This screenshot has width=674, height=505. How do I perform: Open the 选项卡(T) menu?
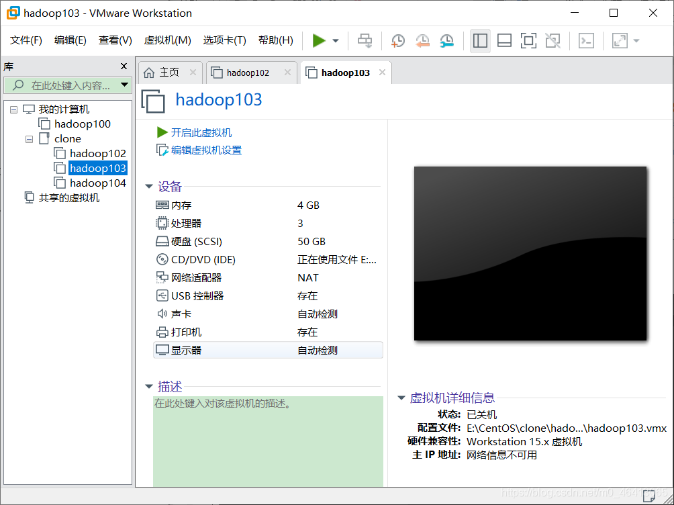[x=225, y=40]
